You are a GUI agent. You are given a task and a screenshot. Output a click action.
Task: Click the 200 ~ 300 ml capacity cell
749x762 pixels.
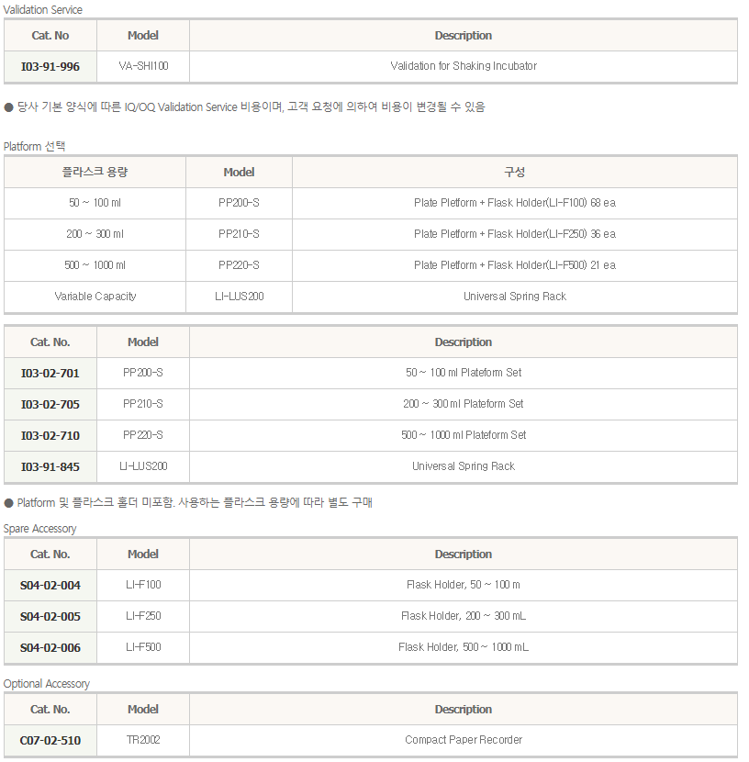pos(95,234)
